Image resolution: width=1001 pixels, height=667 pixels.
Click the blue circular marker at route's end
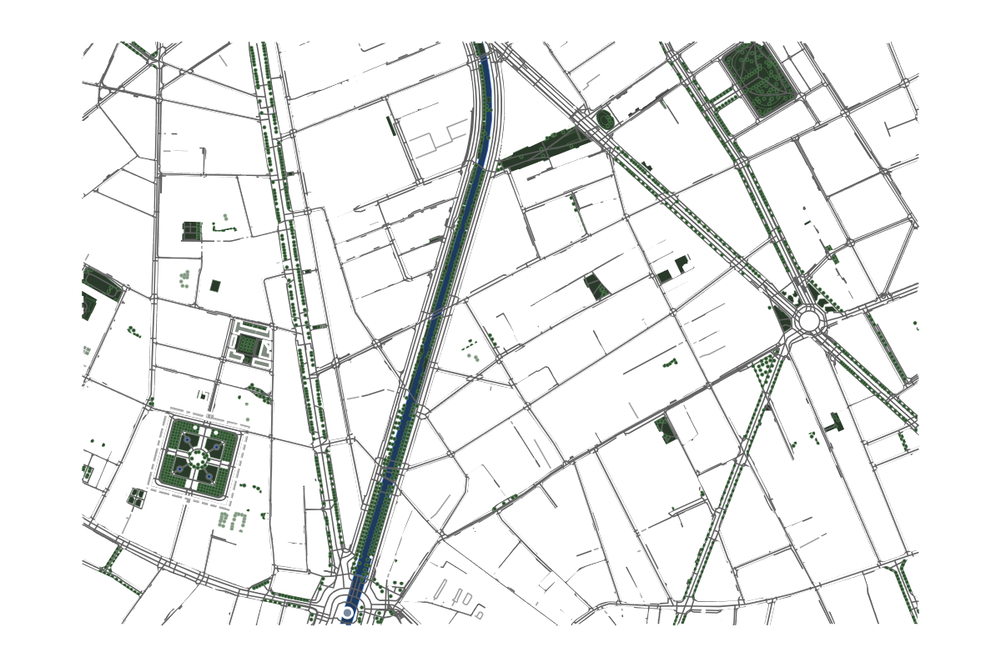click(x=348, y=613)
